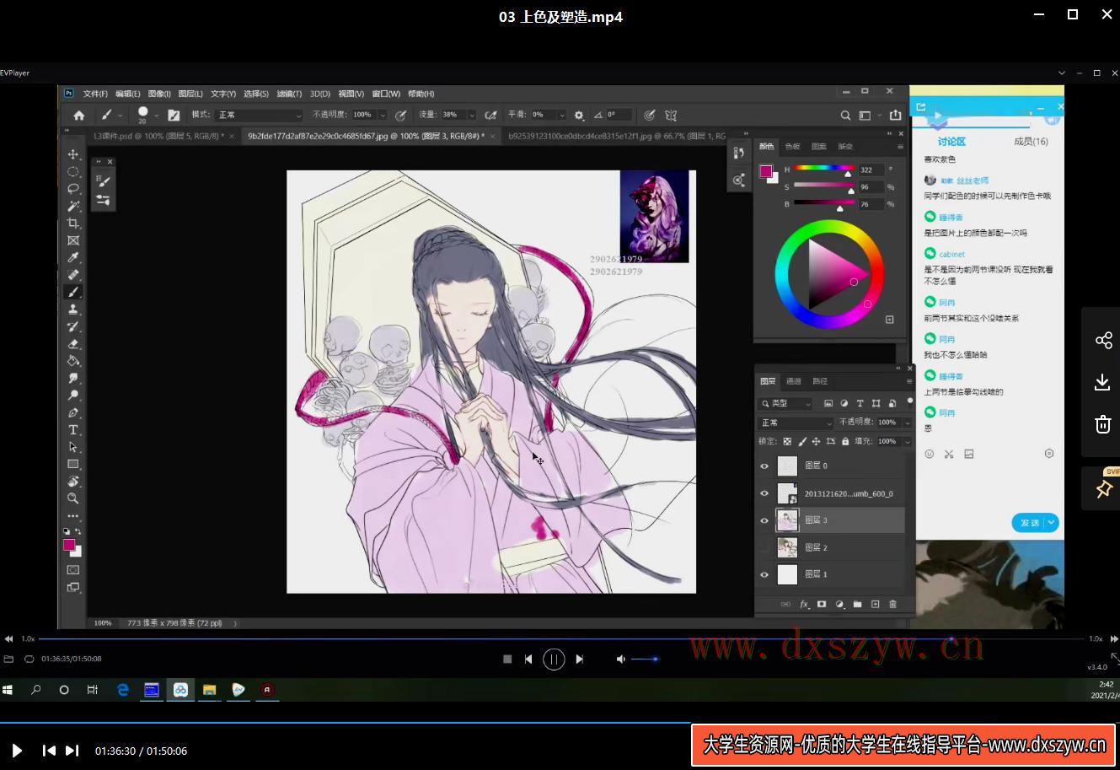Open layer blend mode 正常 dropdown
1120x770 pixels.
[x=796, y=423]
